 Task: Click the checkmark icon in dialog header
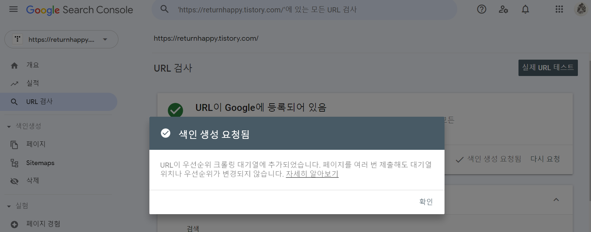(x=165, y=133)
